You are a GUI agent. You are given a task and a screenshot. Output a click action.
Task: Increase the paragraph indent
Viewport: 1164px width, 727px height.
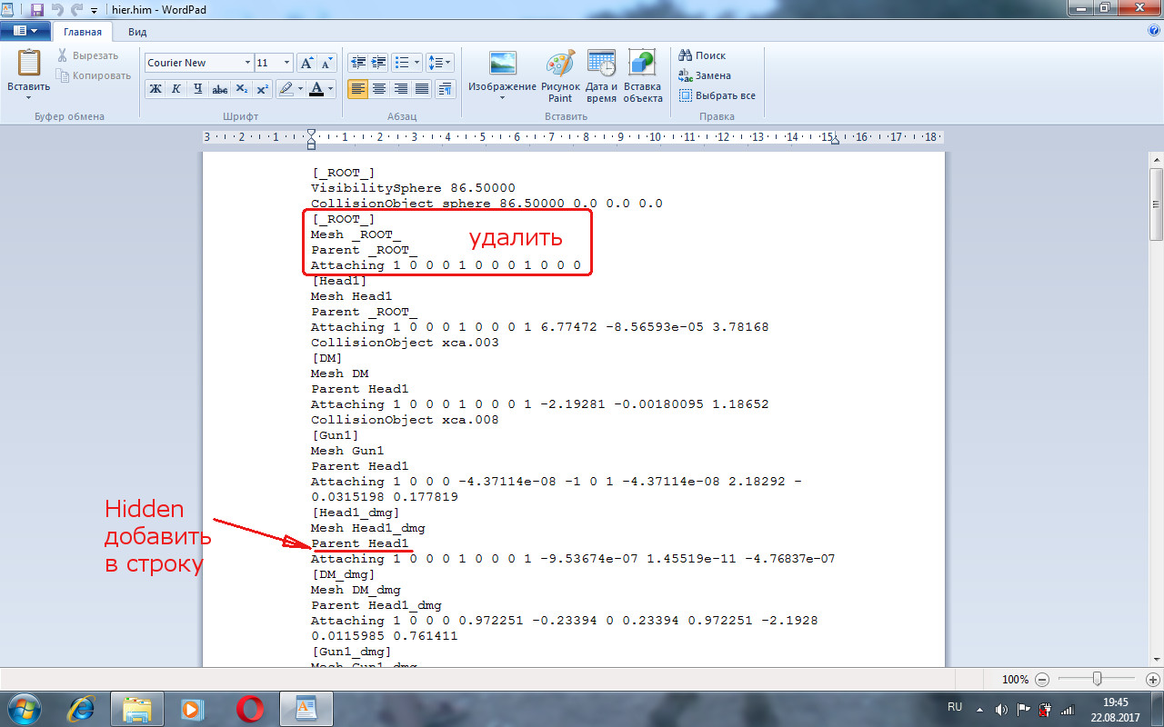(379, 63)
